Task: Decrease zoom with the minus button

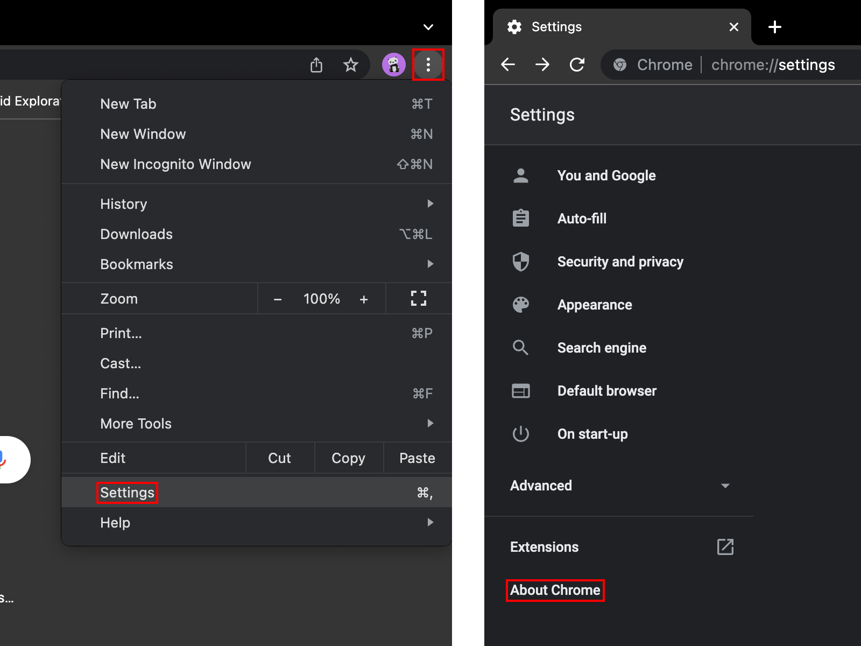Action: coord(278,299)
